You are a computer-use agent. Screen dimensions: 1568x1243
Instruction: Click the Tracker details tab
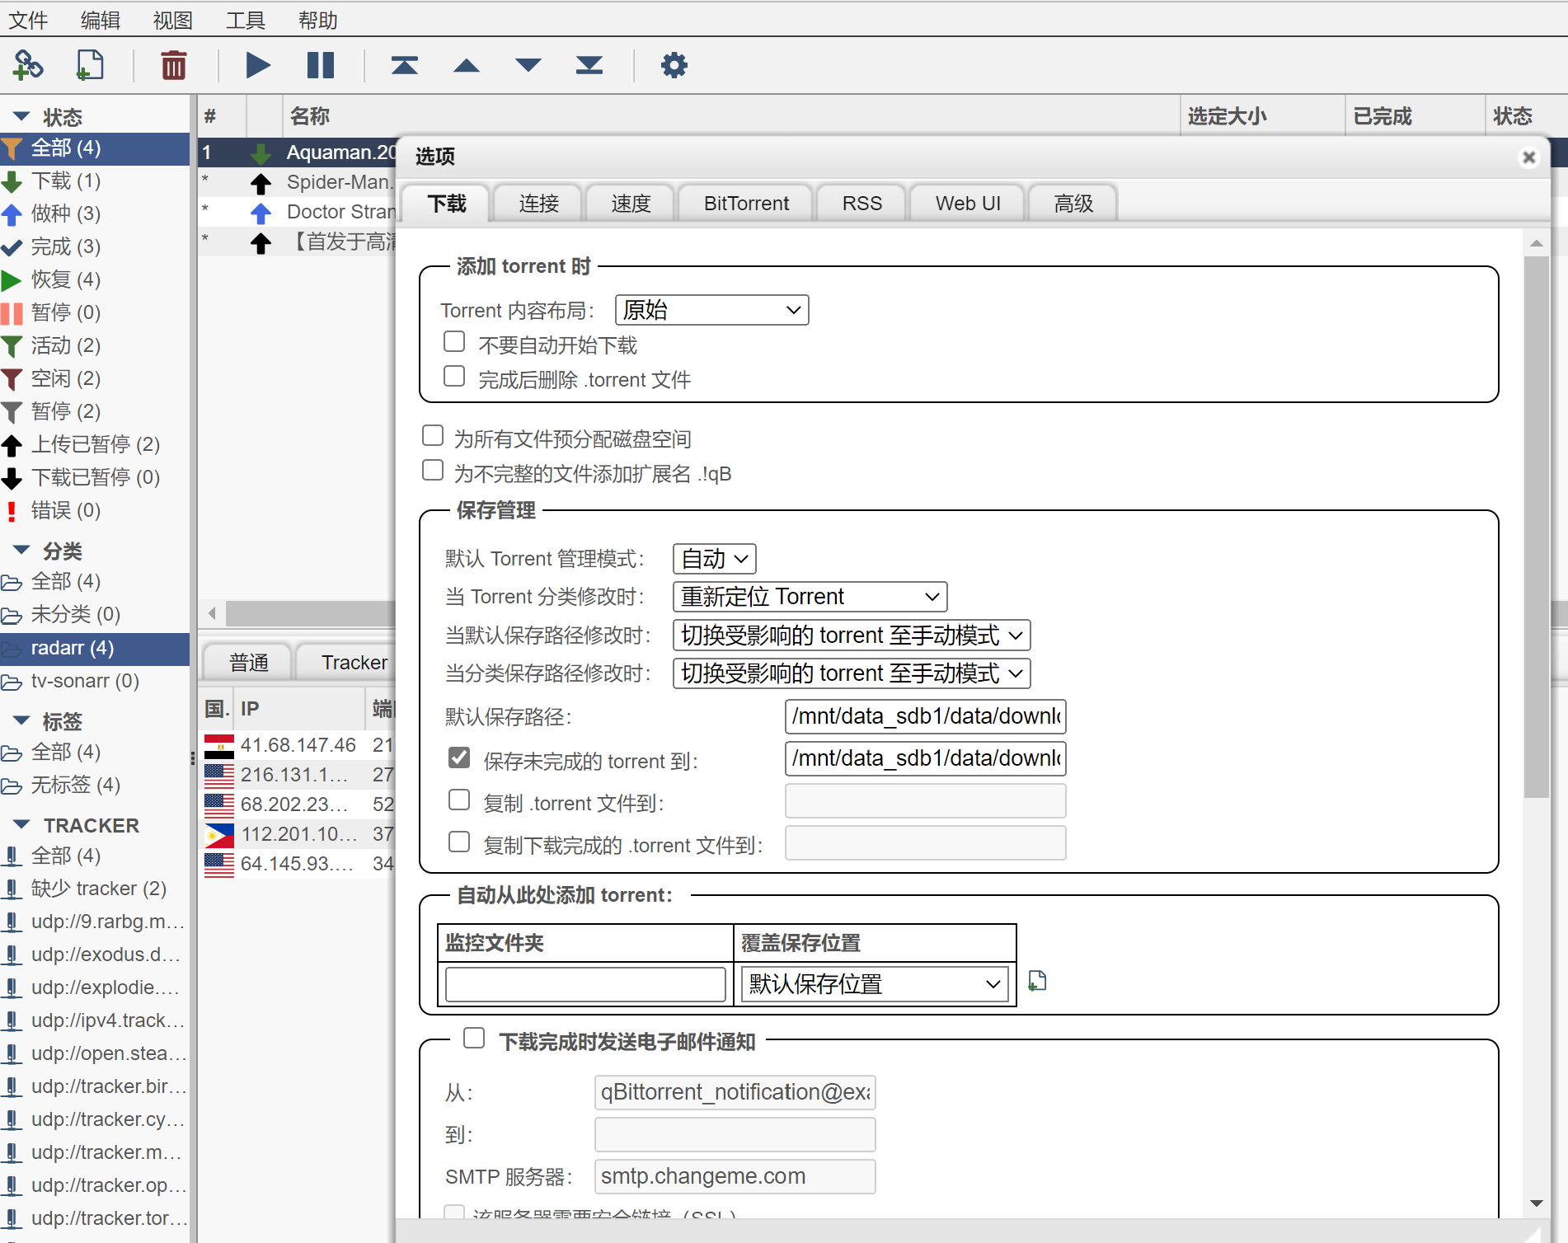tap(354, 663)
